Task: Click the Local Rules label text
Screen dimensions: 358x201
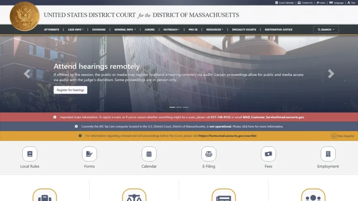Action: tap(30, 167)
